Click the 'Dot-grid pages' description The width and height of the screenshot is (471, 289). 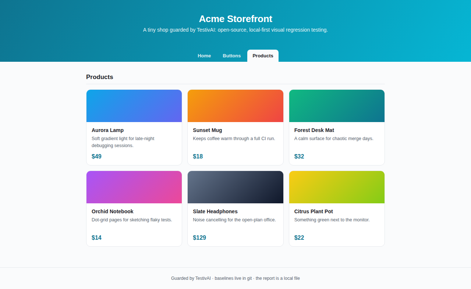132,220
